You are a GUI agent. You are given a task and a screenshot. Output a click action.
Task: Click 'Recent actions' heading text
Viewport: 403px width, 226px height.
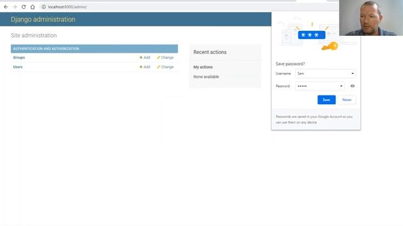point(210,52)
